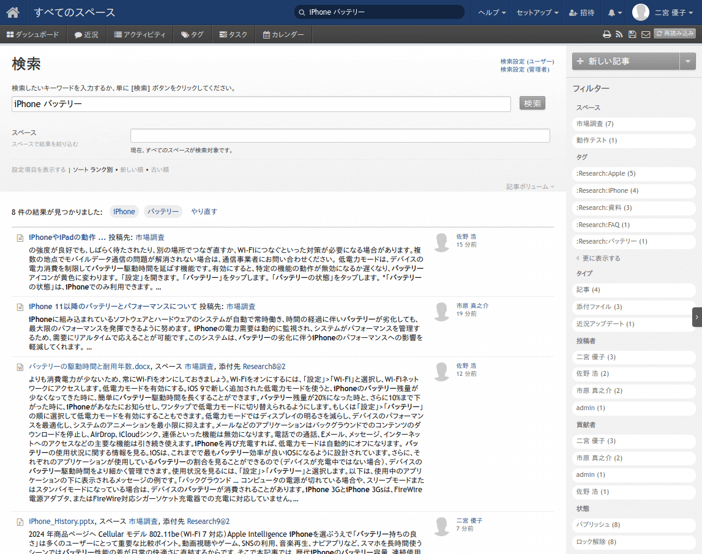The width and height of the screenshot is (702, 554).
Task: Click the Word document icon beside the docx result
Action: pyautogui.click(x=20, y=367)
